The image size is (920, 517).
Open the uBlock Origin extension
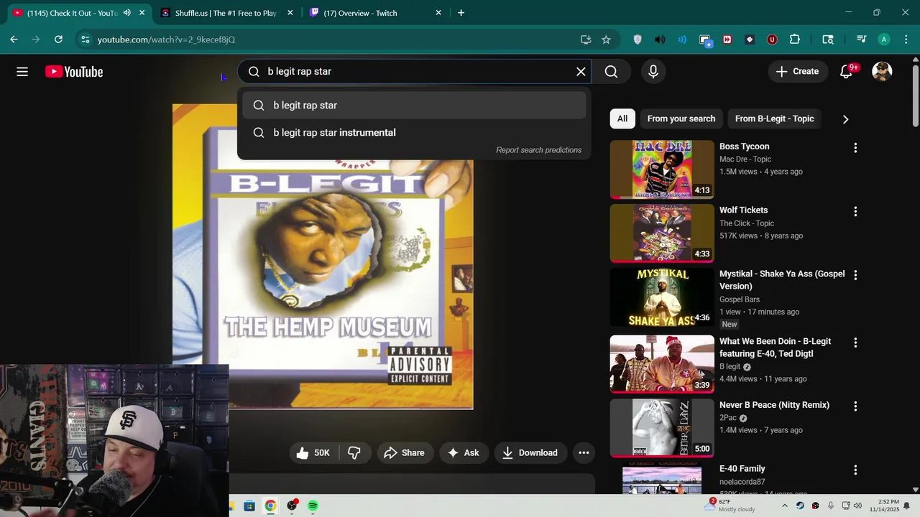[772, 39]
